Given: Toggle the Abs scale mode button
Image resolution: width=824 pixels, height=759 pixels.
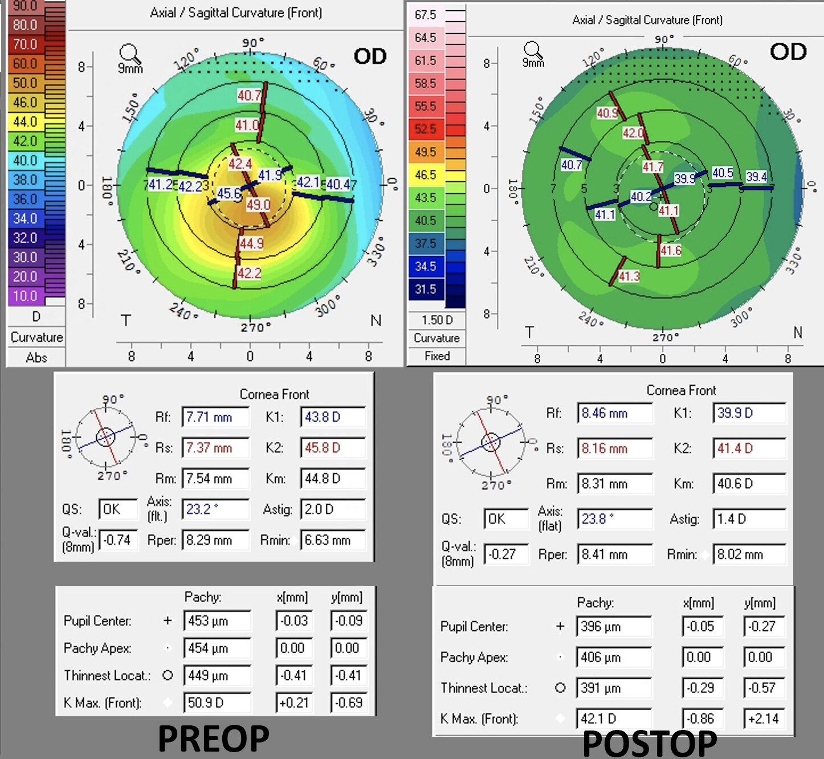Looking at the screenshot, I should pos(35,358).
